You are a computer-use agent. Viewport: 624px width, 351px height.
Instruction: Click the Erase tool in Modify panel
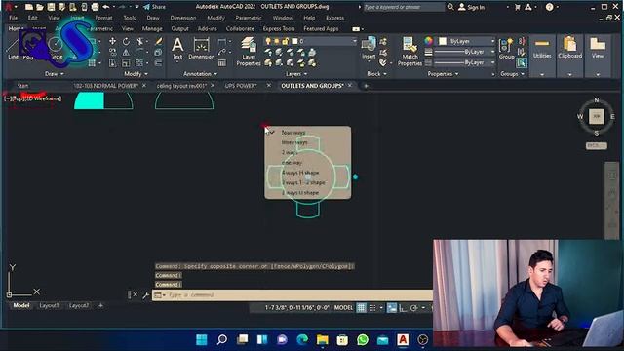coord(158,41)
